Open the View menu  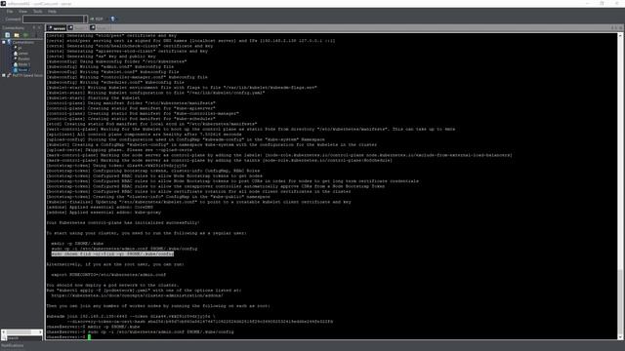pos(22,12)
